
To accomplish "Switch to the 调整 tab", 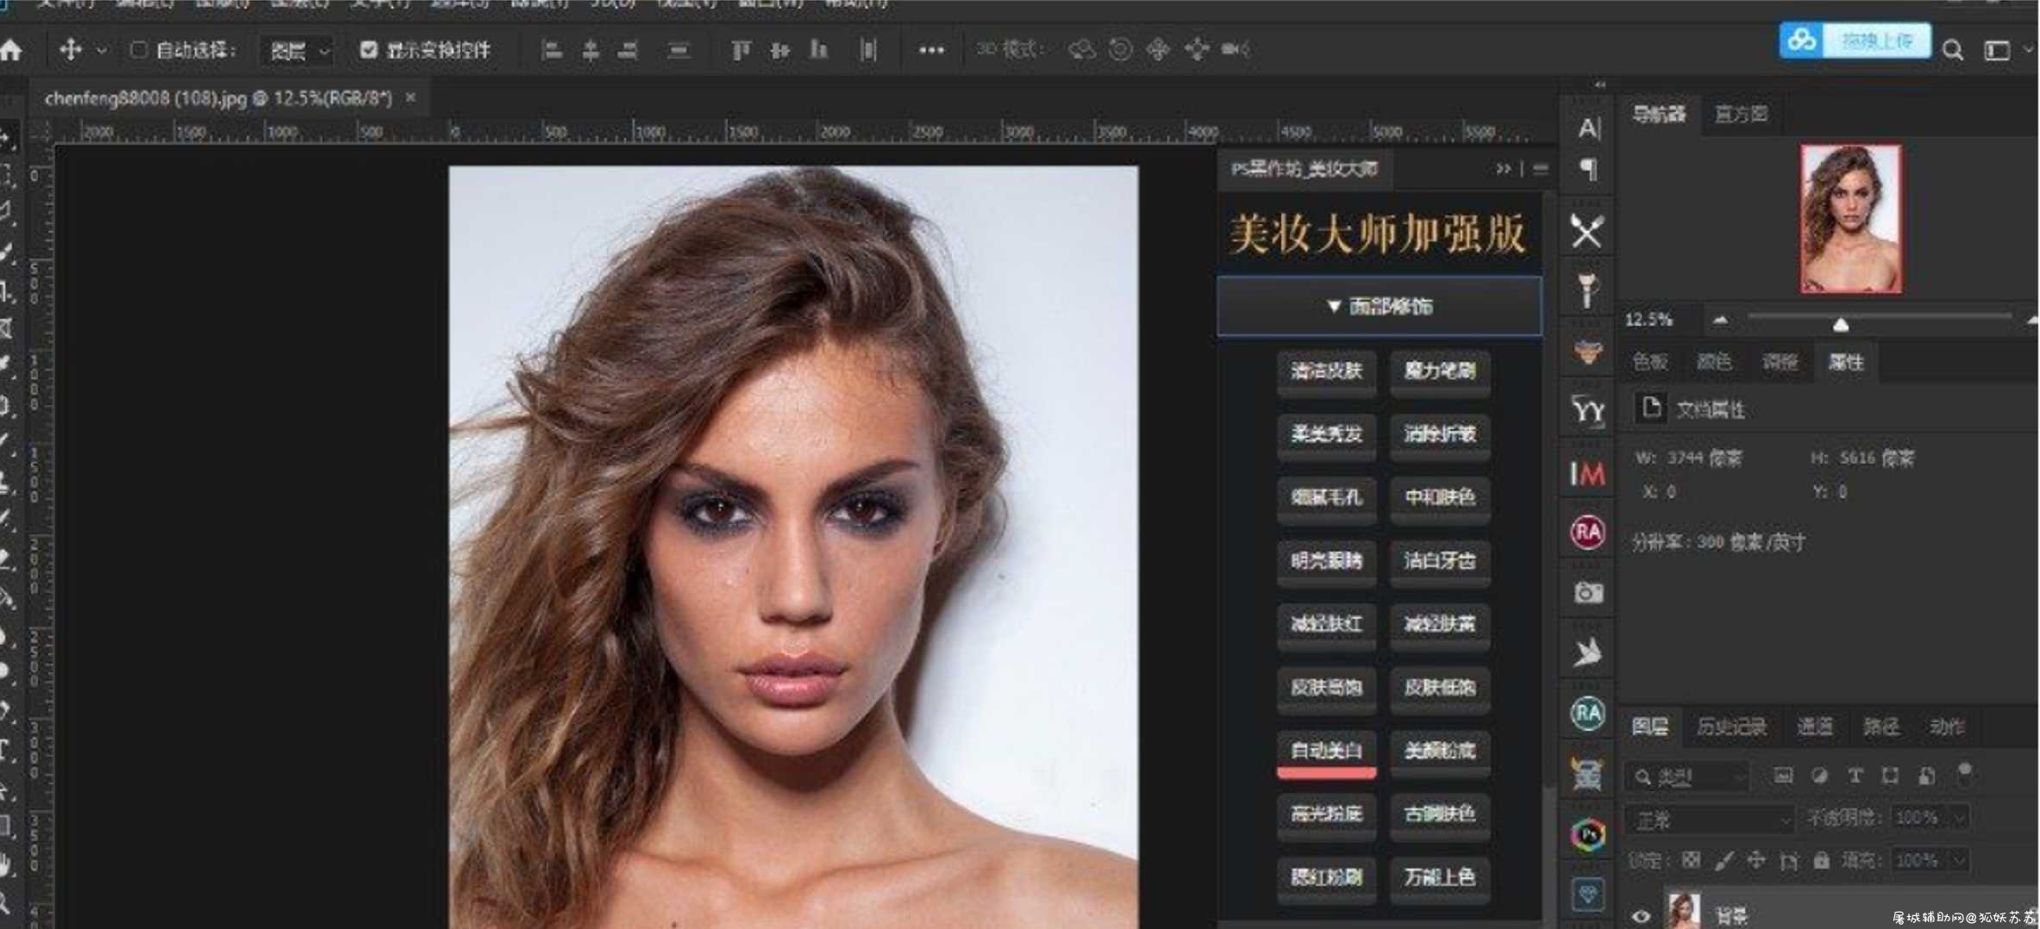I will [1780, 362].
